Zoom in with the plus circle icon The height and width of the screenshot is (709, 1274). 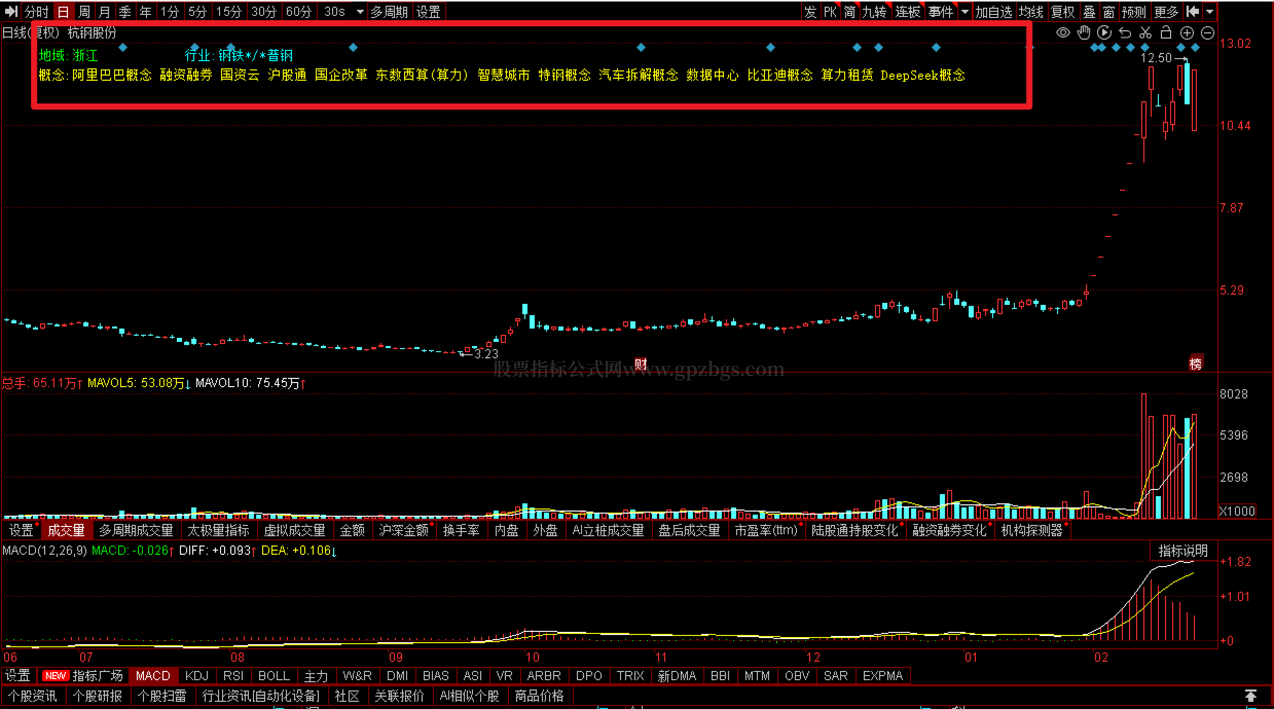click(x=1187, y=33)
